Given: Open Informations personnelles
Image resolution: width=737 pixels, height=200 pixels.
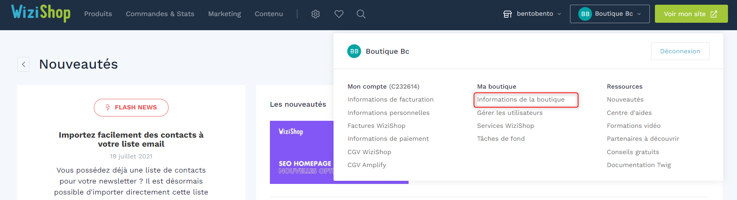Looking at the screenshot, I should [x=389, y=113].
